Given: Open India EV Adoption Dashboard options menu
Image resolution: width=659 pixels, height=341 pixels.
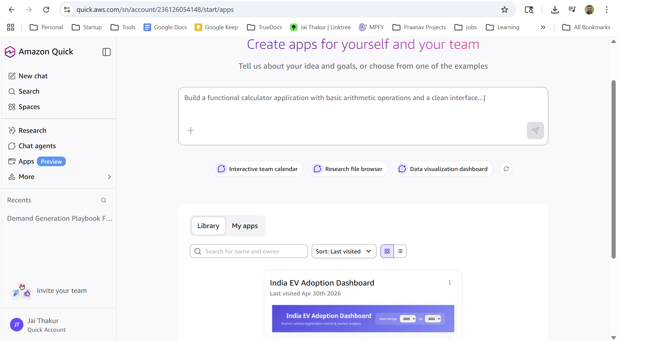Looking at the screenshot, I should pos(450,283).
